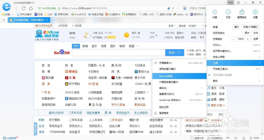This screenshot has width=264, height=140.
Task: Click the 无痕/小号窗口 button
Action: 250,27
